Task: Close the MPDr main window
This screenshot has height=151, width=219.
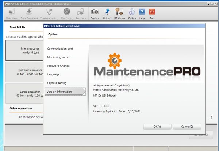Action: pyautogui.click(x=216, y=4)
